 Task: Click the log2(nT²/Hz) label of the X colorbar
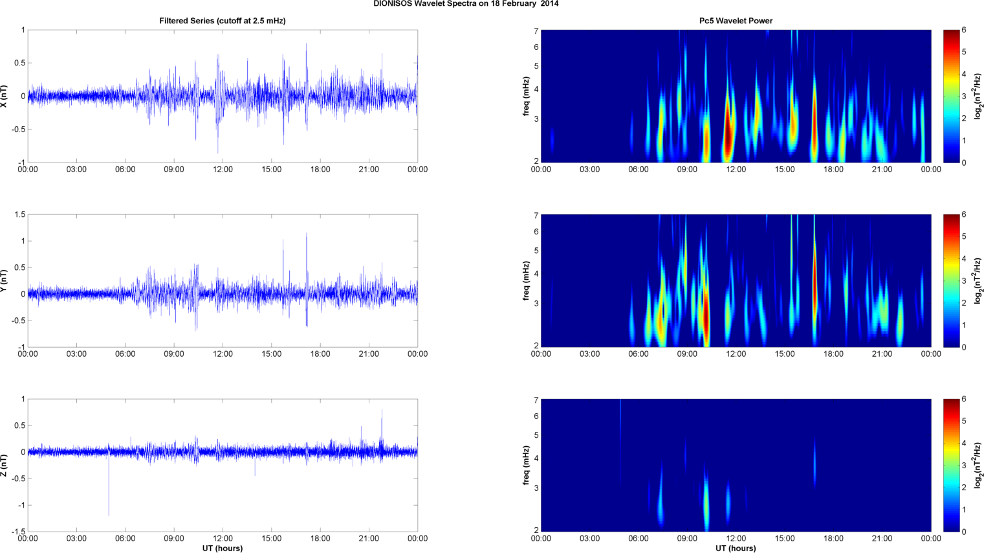point(978,96)
